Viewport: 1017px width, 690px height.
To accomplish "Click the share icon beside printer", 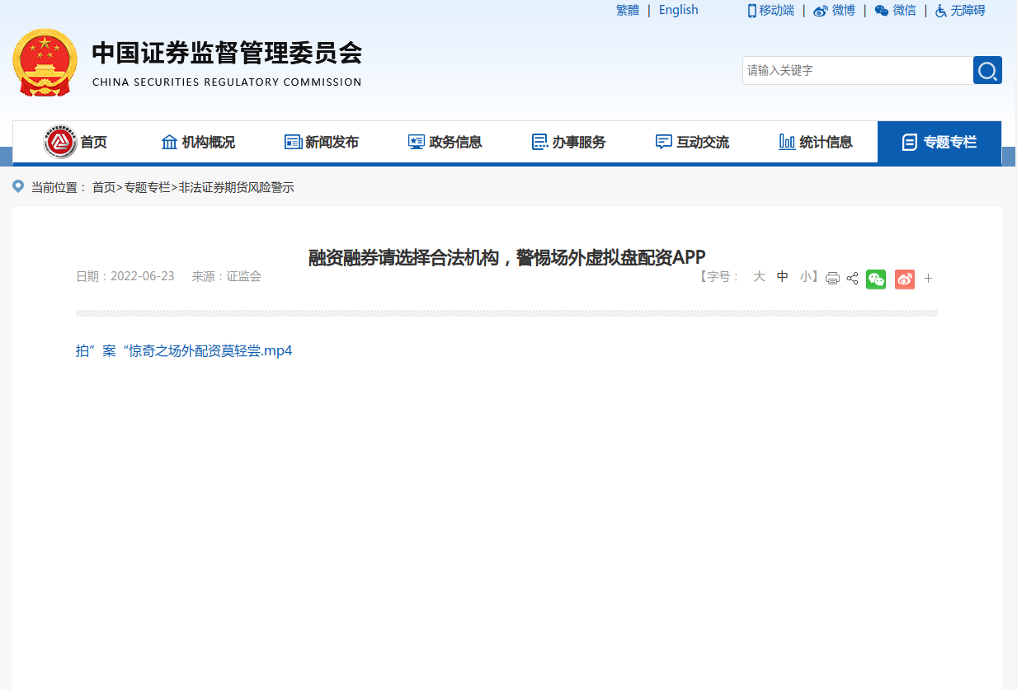I will (x=853, y=279).
